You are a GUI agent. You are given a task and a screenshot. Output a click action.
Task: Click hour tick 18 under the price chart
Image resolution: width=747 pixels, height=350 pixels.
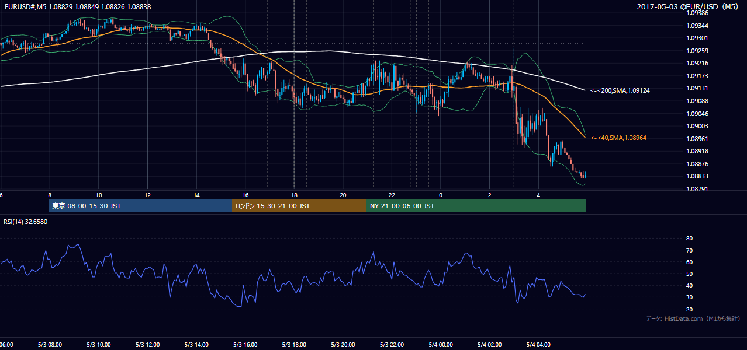point(294,195)
